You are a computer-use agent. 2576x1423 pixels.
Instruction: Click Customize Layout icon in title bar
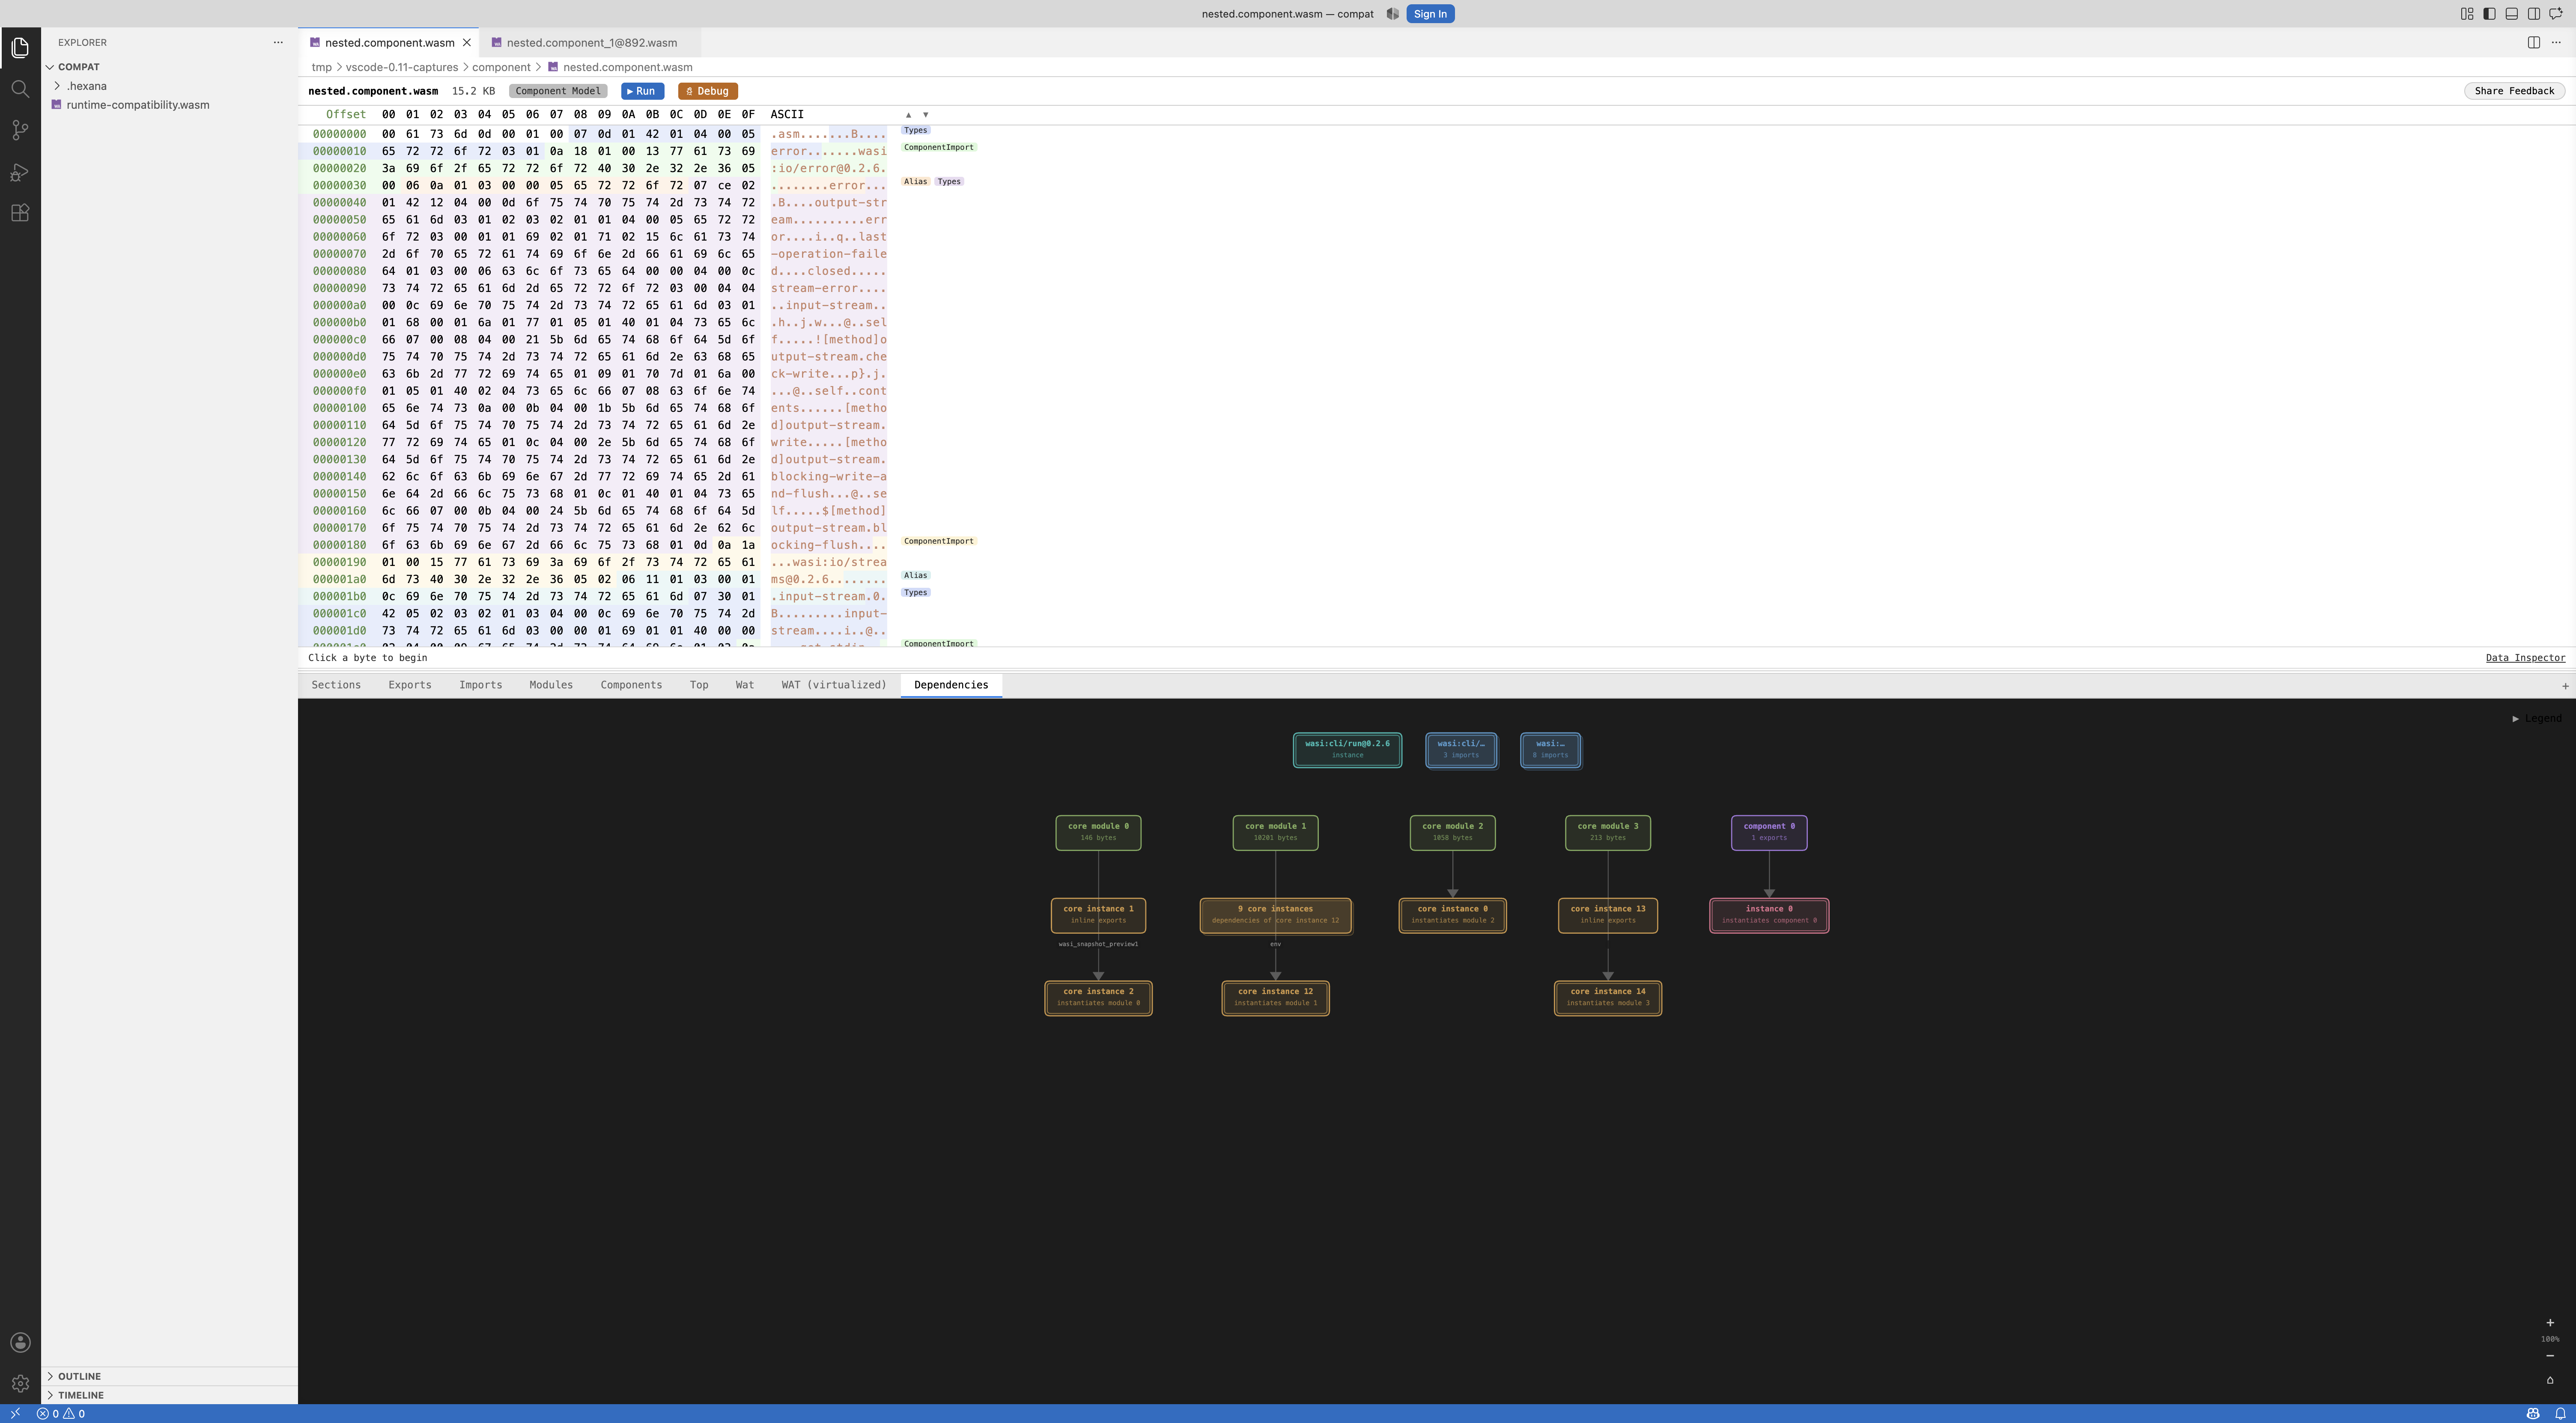tap(2467, 14)
